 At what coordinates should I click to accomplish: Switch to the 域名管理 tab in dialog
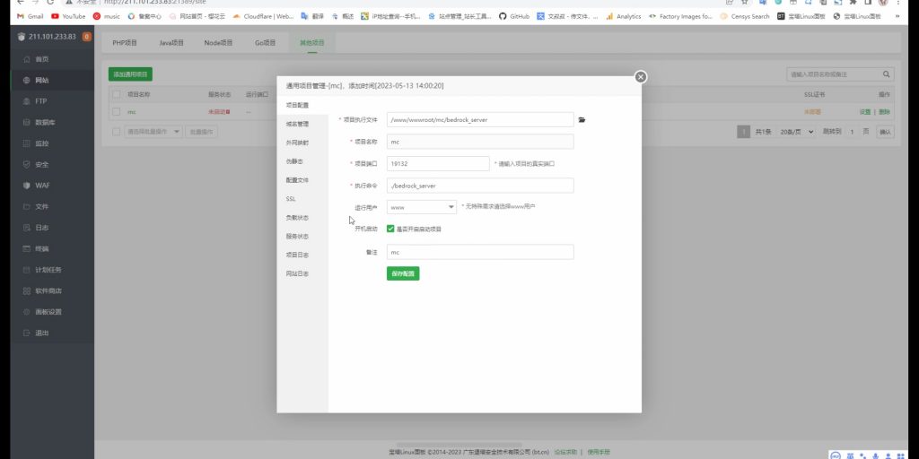(x=297, y=124)
